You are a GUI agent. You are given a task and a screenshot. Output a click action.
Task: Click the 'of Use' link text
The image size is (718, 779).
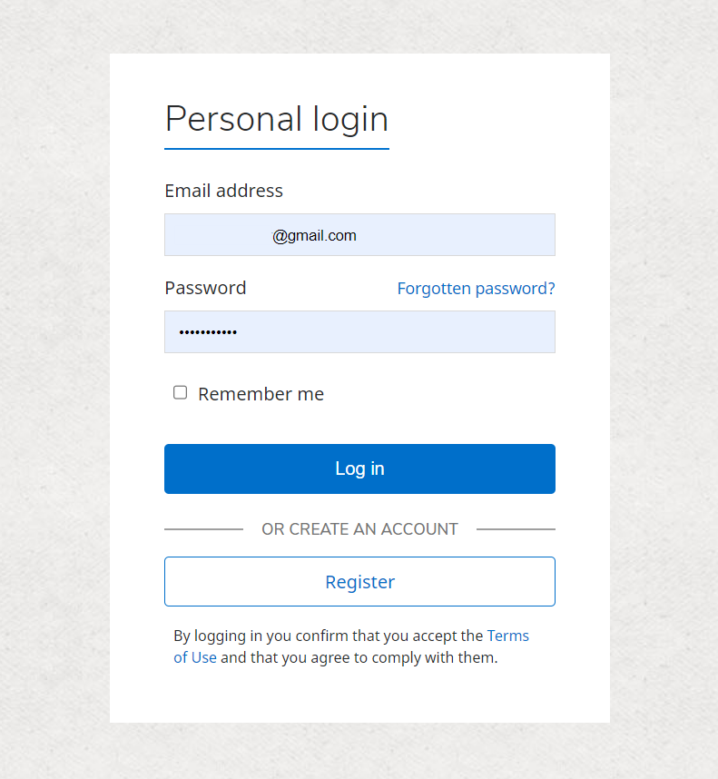195,657
